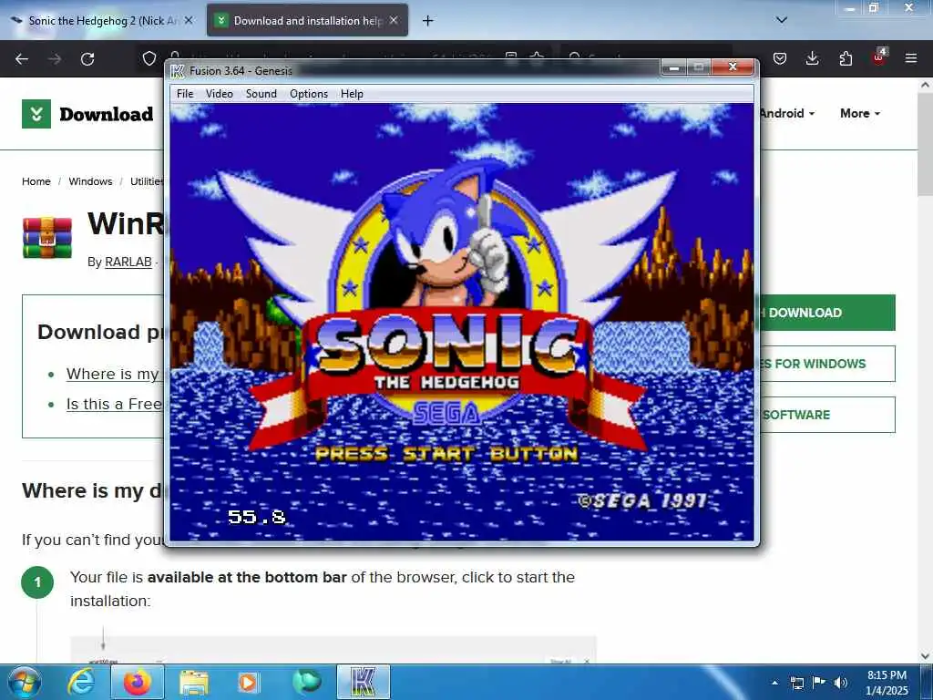933x700 pixels.
Task: Go to Home breadcrumb link
Action: click(x=36, y=181)
